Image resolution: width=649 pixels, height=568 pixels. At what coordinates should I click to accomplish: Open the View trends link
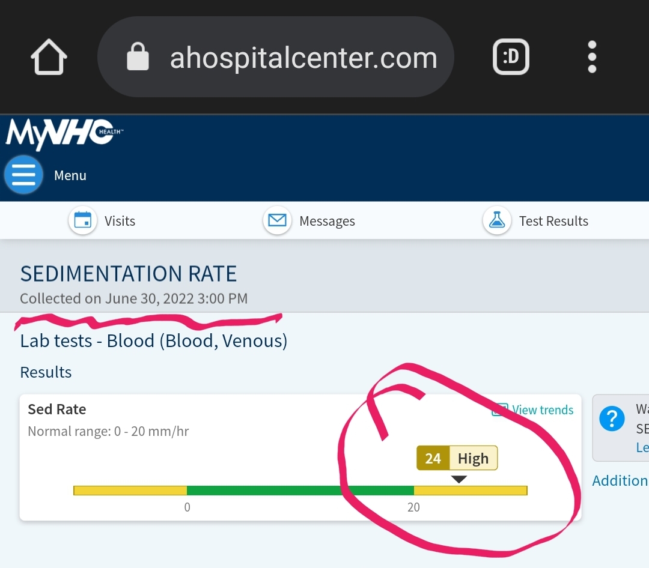coord(542,410)
